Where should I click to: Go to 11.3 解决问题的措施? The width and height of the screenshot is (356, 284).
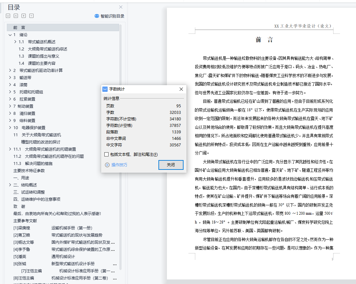[33, 164]
